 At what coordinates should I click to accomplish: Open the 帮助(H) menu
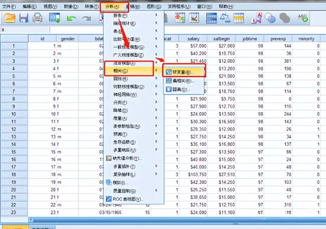point(226,7)
